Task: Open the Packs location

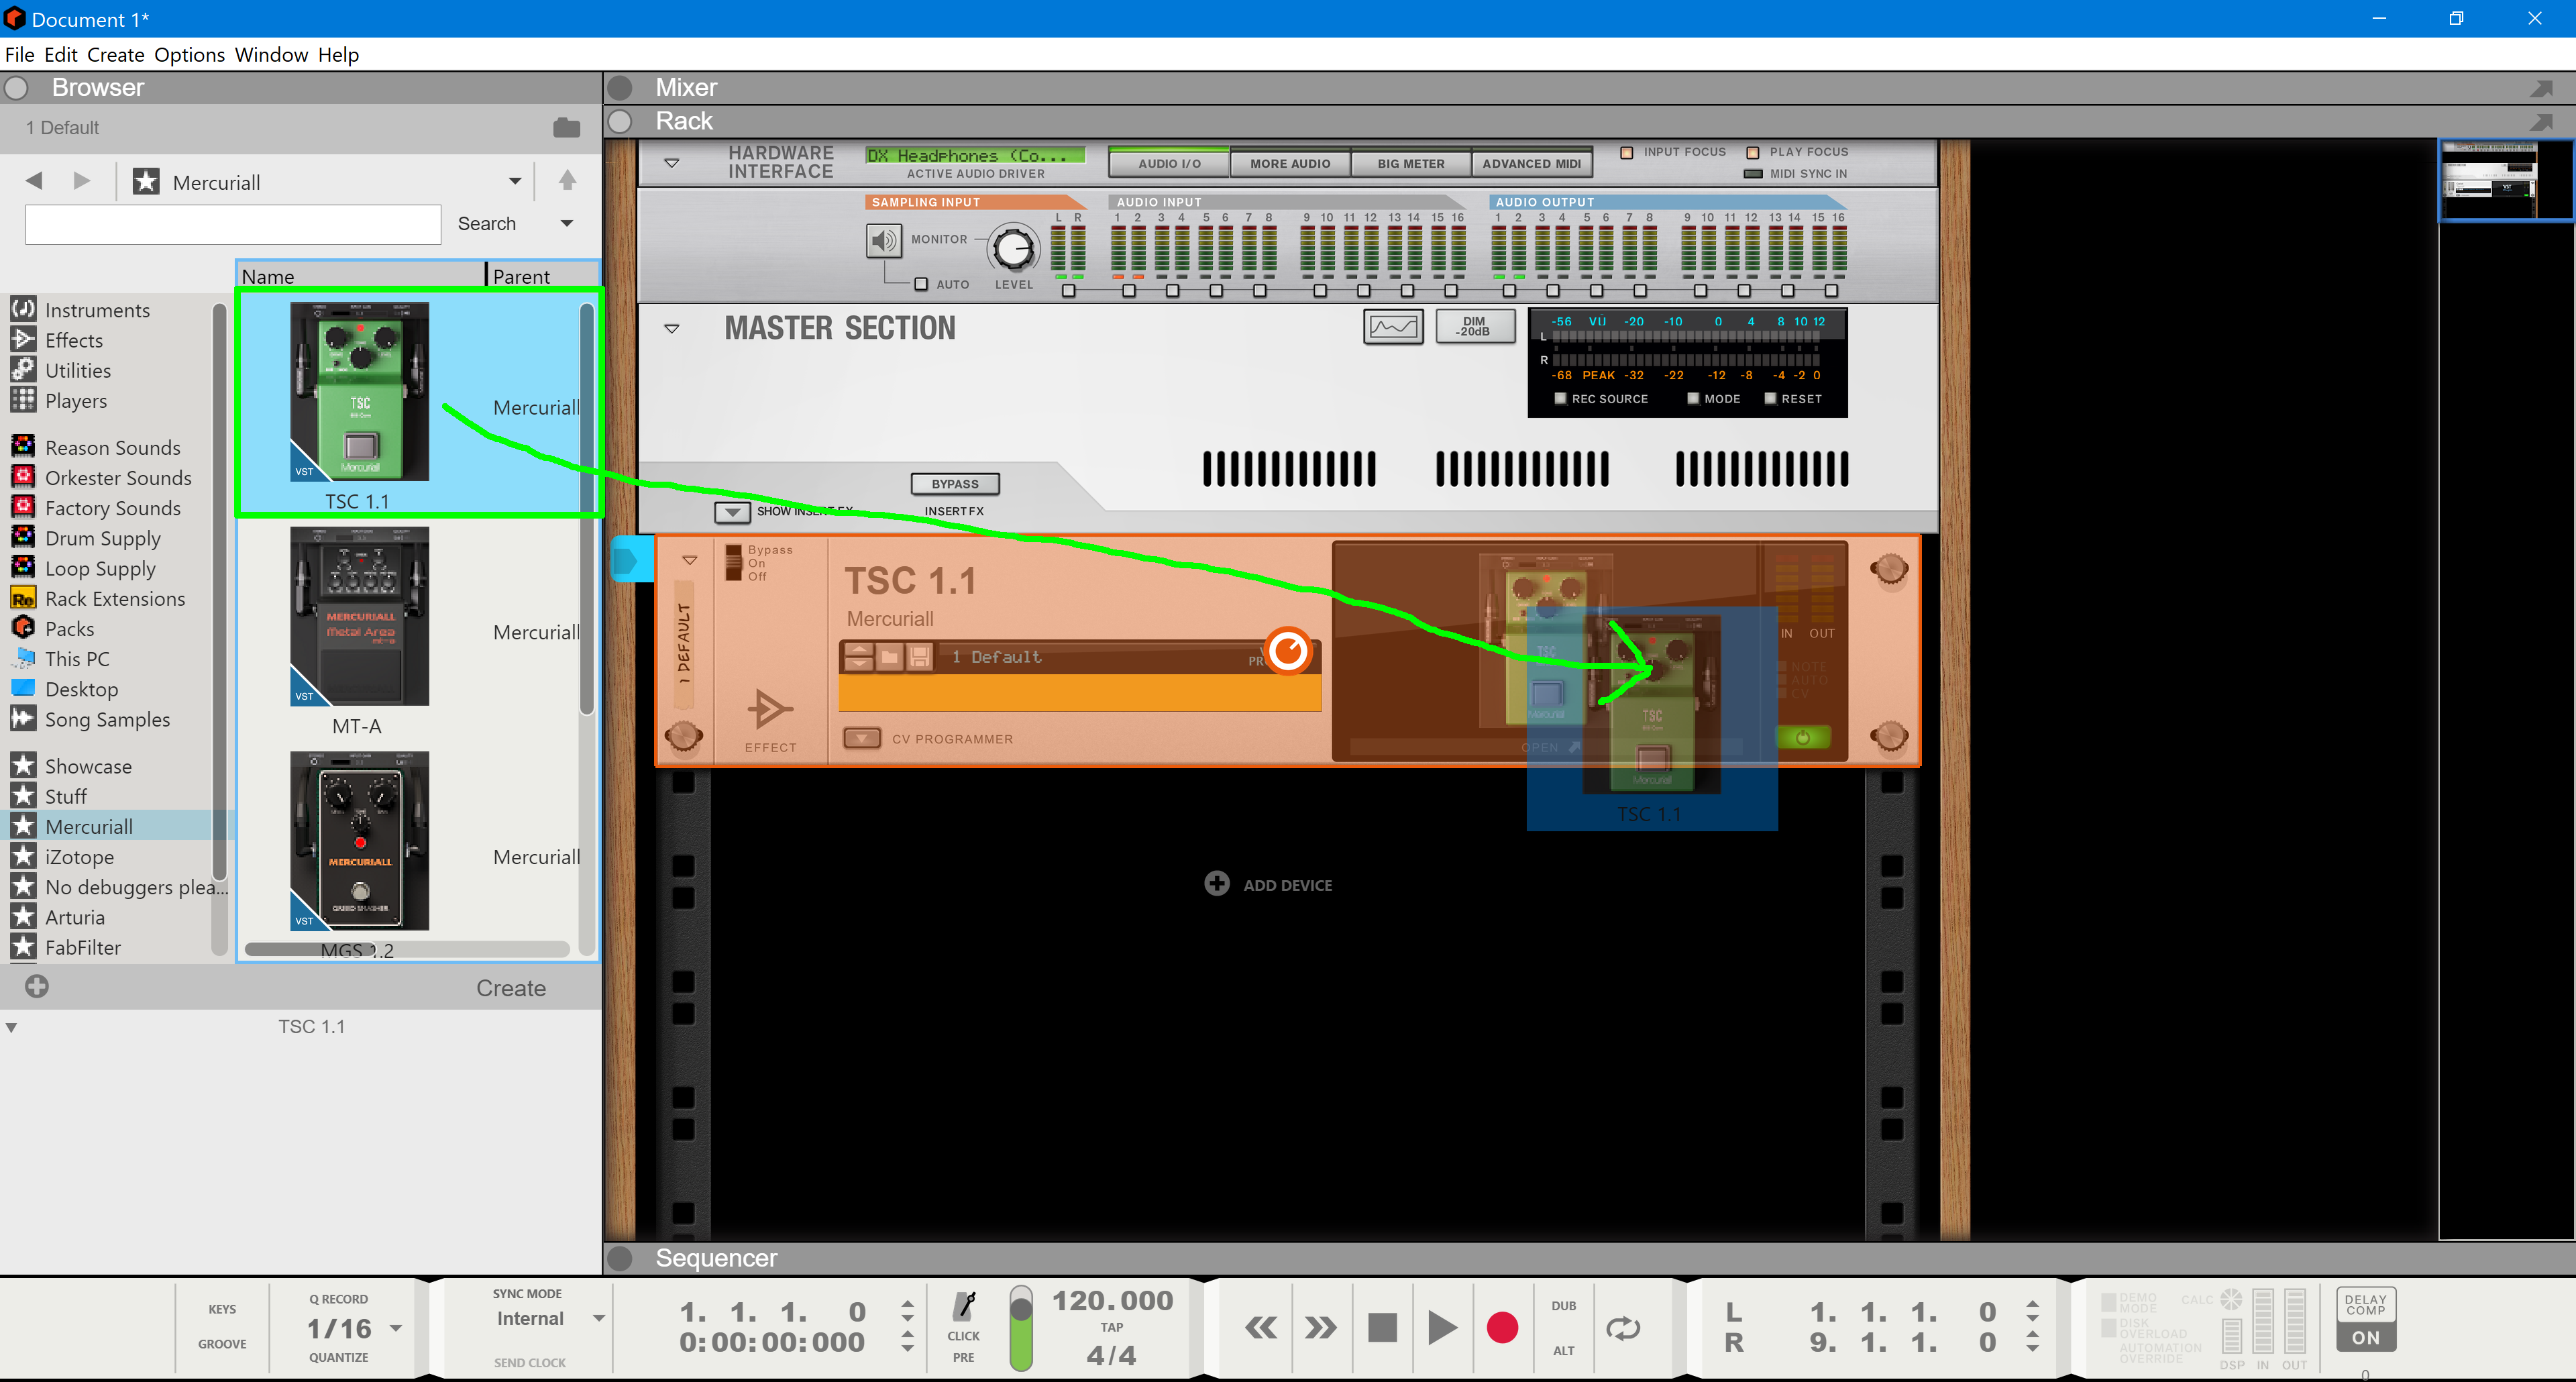Action: coord(69,628)
